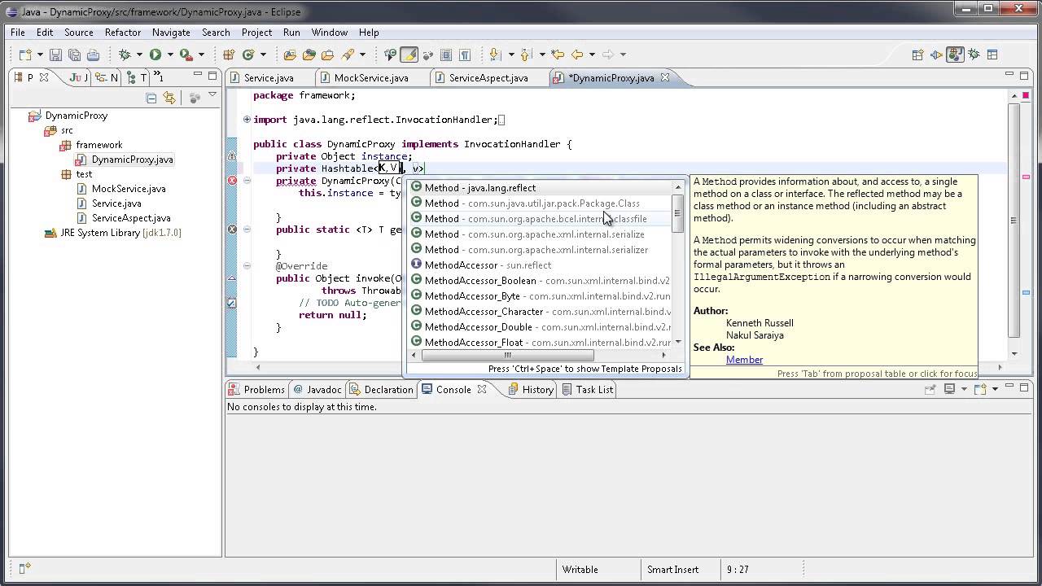Click the Last Edit Location icon
This screenshot has height=586, width=1042.
pyautogui.click(x=558, y=55)
